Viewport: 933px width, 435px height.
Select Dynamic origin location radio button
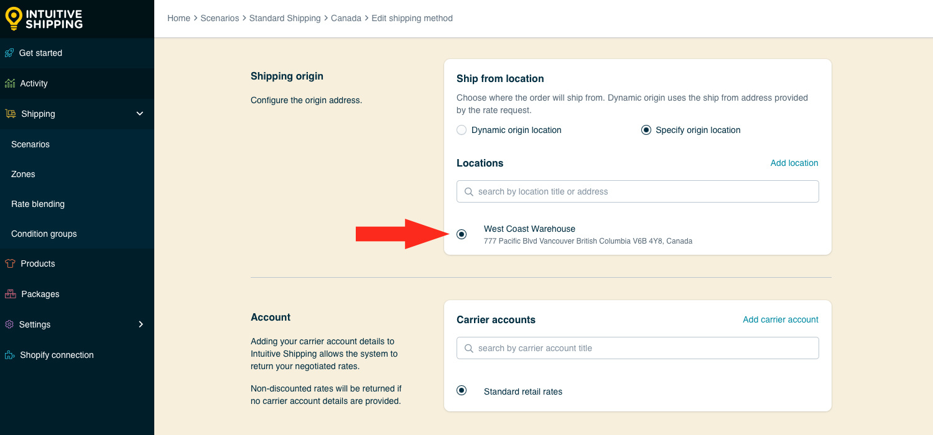coord(462,130)
